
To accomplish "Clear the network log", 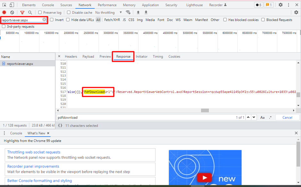I will click(12, 13).
